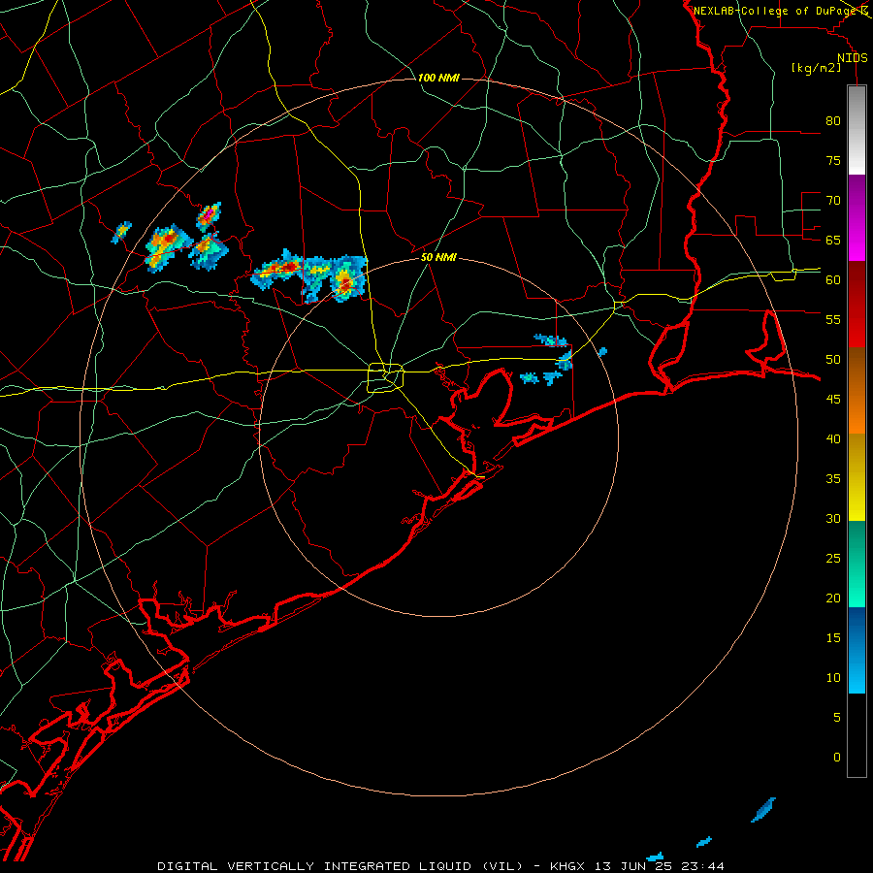This screenshot has width=873, height=873.
Task: Pick the orange-brown segment of the color bar
Action: pyautogui.click(x=857, y=391)
